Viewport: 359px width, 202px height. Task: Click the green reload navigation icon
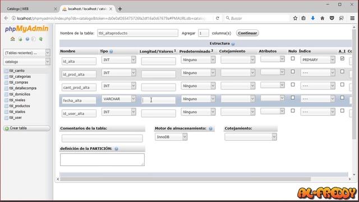coord(41,39)
